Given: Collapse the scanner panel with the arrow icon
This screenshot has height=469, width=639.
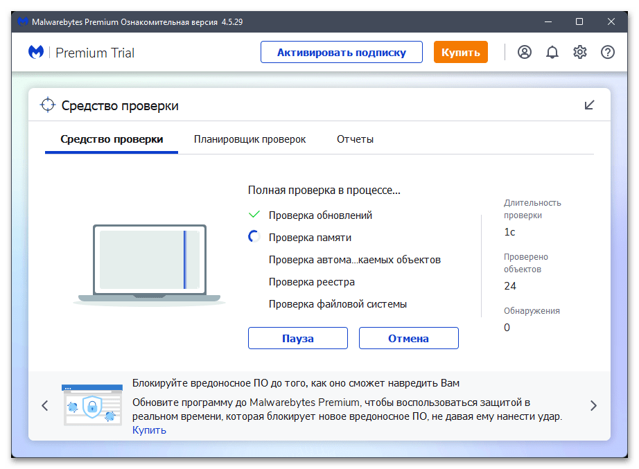Looking at the screenshot, I should 589,105.
